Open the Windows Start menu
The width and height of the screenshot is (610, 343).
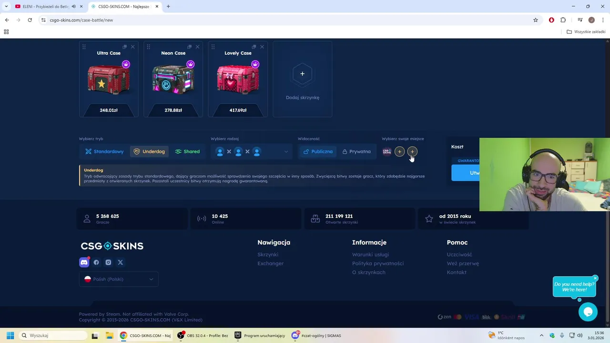(x=10, y=335)
